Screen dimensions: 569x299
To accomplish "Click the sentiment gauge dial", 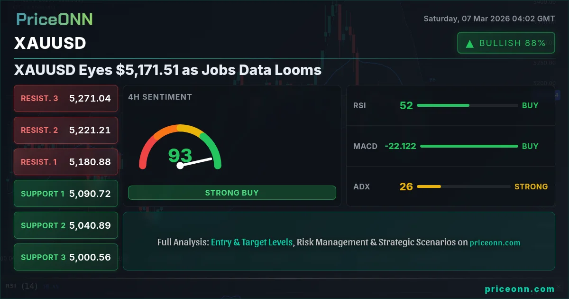I will pos(180,147).
